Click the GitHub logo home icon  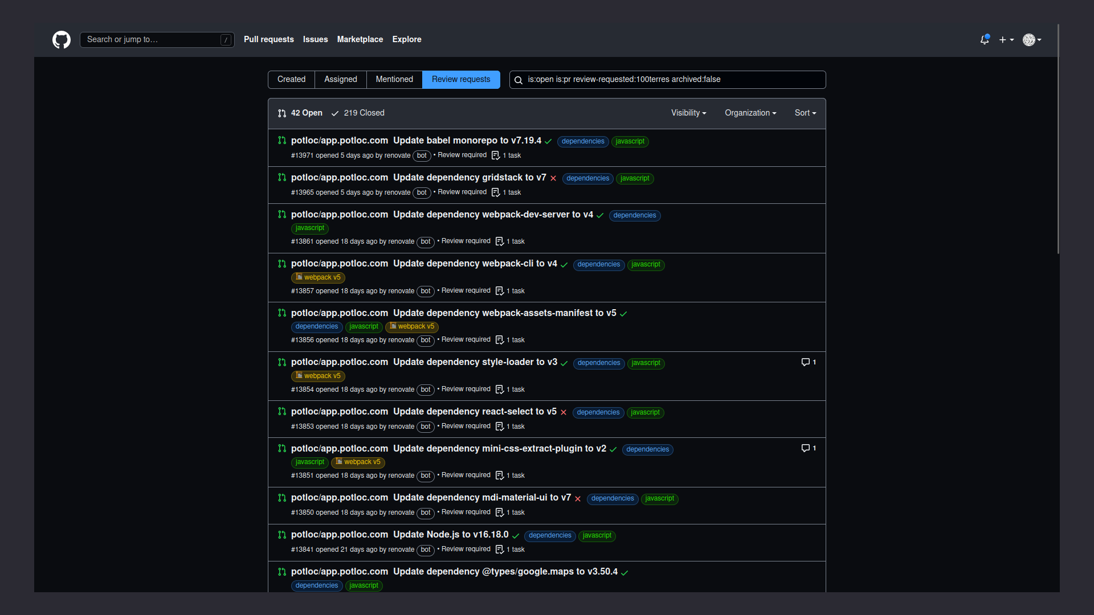[62, 40]
